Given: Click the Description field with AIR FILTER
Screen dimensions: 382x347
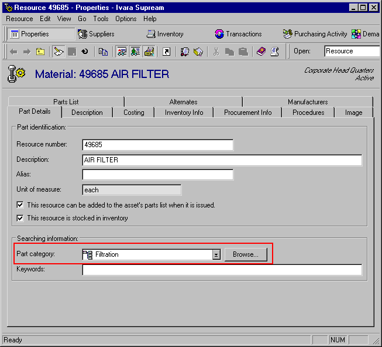Looking at the screenshot, I should click(222, 160).
